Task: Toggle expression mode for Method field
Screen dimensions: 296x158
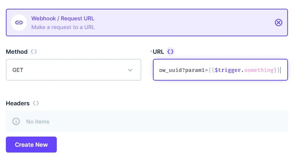Action: [33, 52]
